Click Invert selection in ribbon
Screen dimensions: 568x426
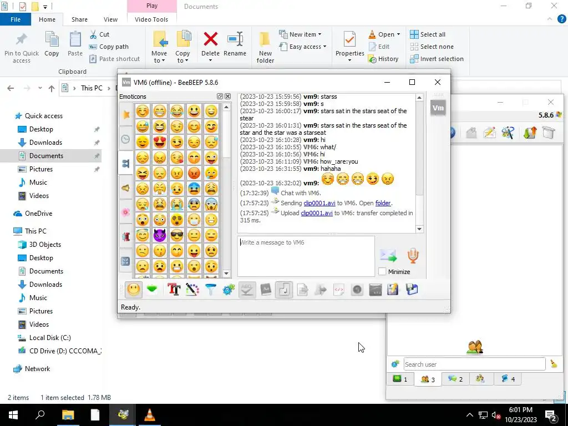pyautogui.click(x=437, y=59)
